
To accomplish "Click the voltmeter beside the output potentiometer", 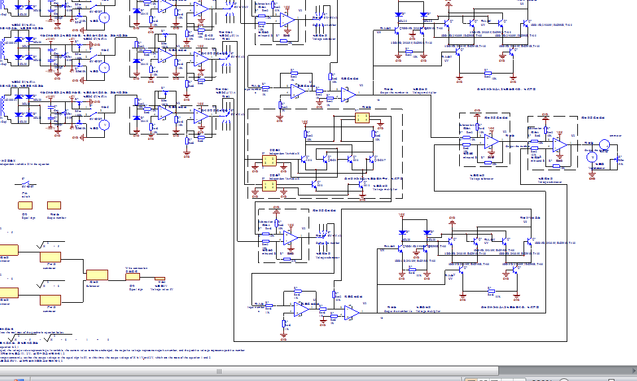I will pyautogui.click(x=593, y=158).
